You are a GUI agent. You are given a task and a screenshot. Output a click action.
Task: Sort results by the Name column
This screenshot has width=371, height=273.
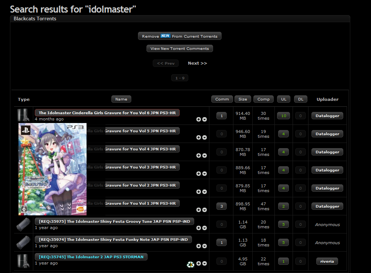pos(121,99)
